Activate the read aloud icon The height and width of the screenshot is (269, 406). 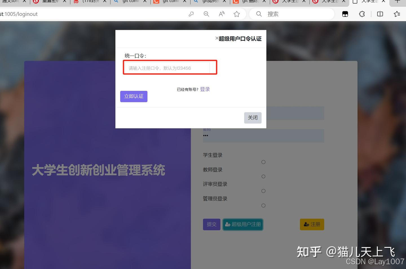coord(222,14)
